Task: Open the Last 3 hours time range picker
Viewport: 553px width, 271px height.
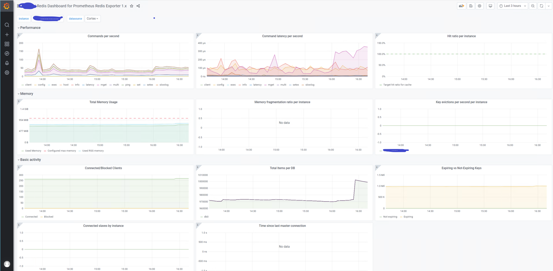Action: pyautogui.click(x=512, y=6)
